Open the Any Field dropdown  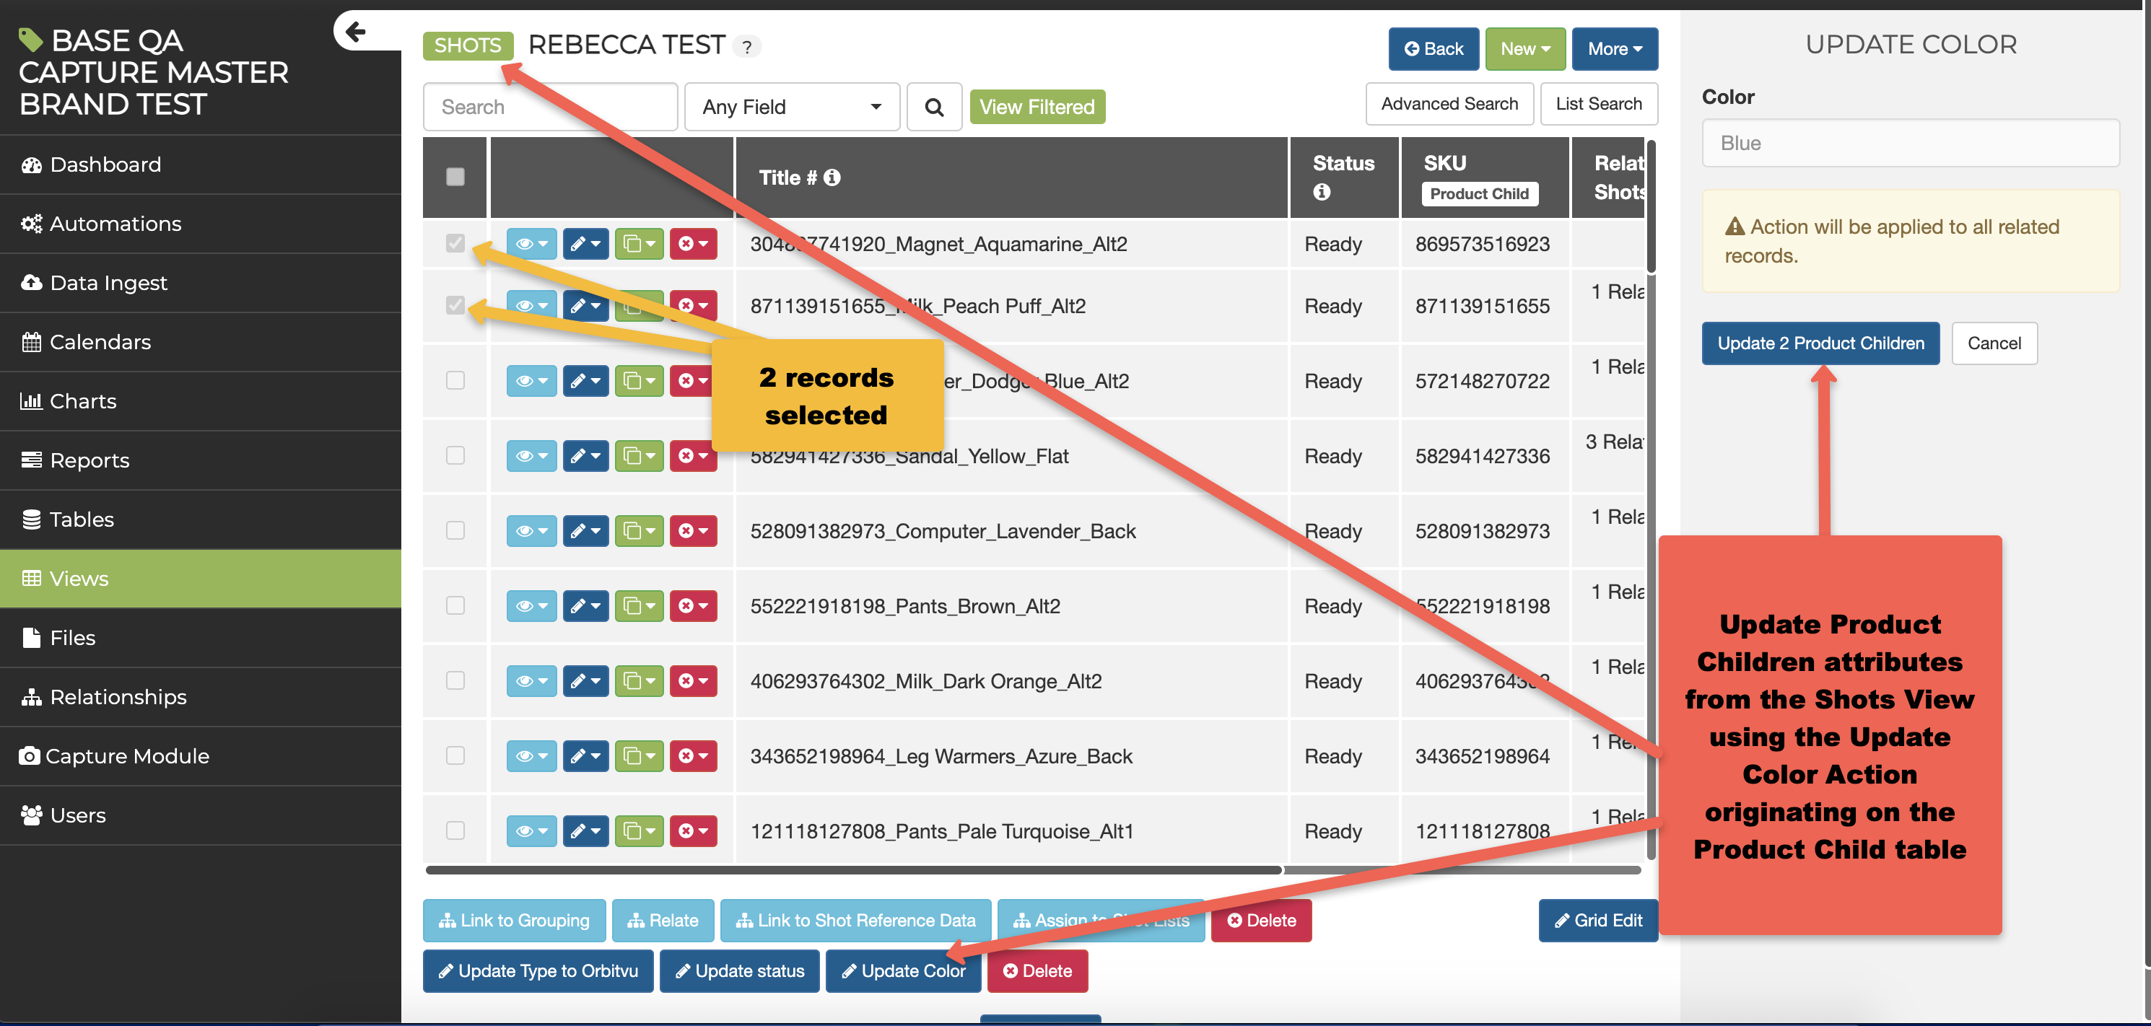(x=791, y=107)
